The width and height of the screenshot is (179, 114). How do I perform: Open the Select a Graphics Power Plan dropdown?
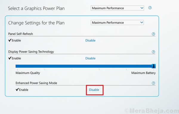coord(117,8)
